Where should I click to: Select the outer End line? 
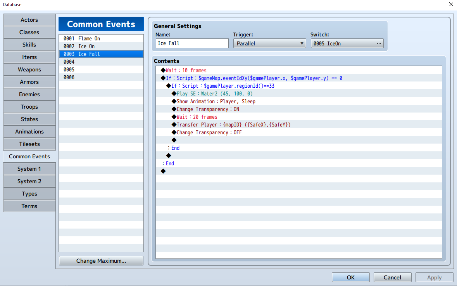pyautogui.click(x=299, y=163)
